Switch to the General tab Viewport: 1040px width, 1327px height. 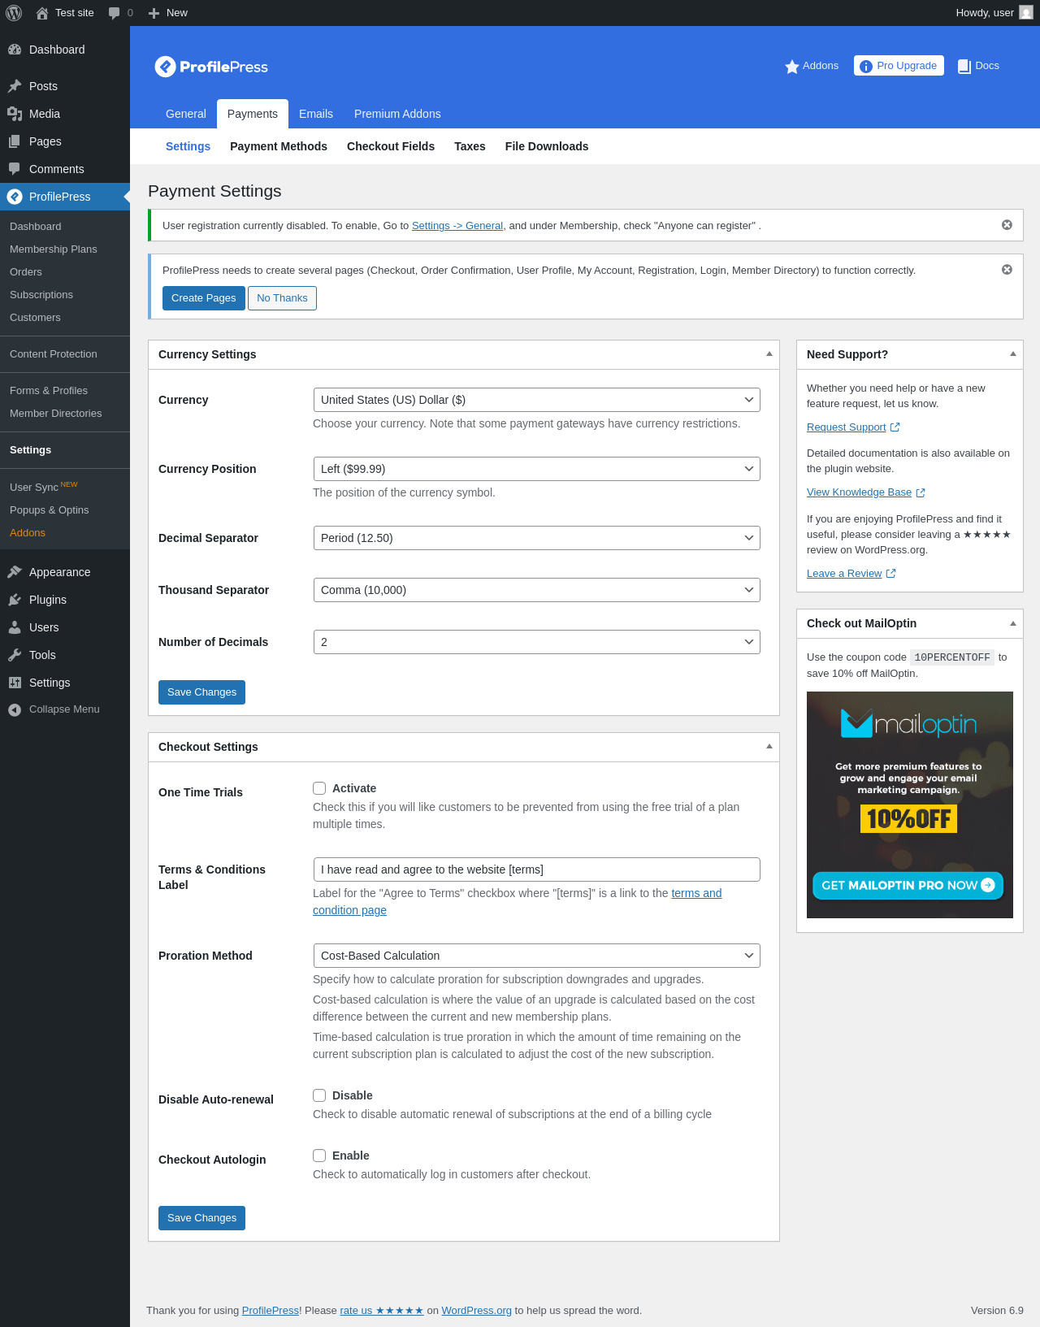[186, 114]
